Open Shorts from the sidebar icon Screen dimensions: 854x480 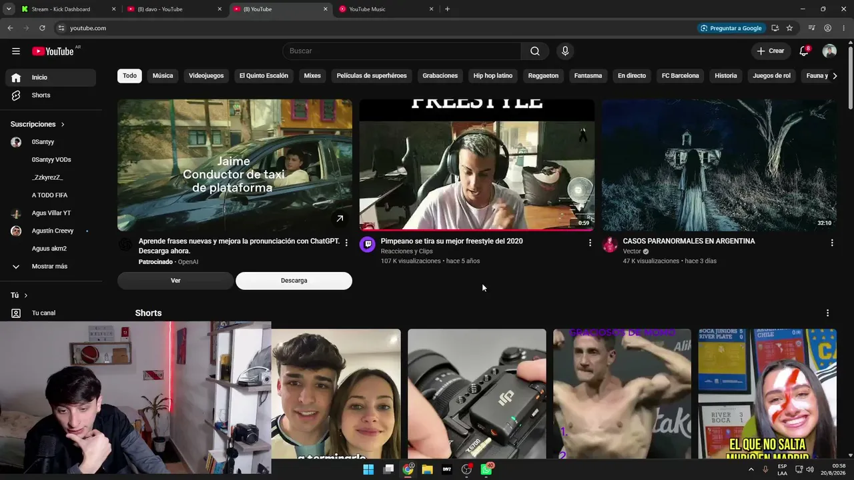[x=16, y=95]
